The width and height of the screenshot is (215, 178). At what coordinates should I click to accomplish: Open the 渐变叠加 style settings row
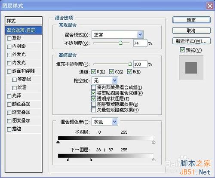pos(24,113)
